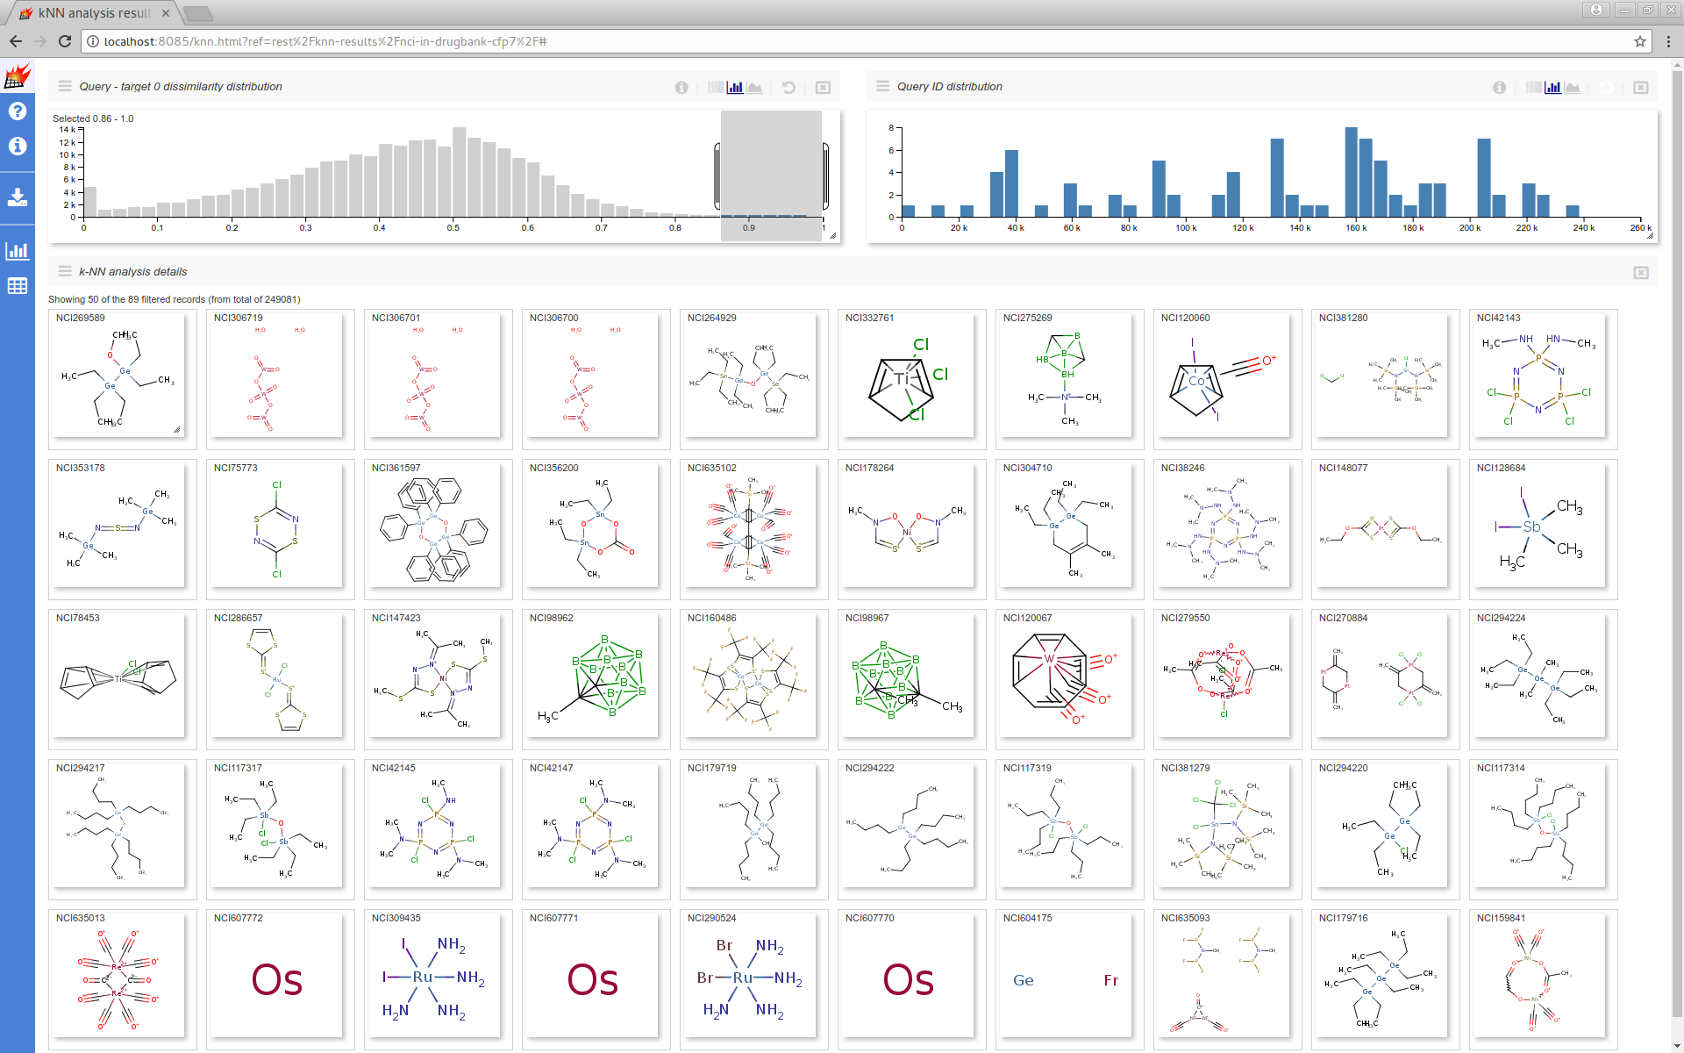Open menu of Query ID distribution panel

click(882, 86)
